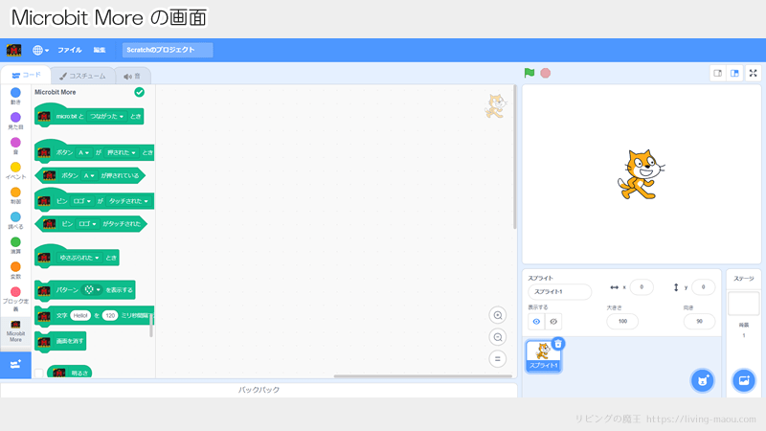Click the 明るさ reporter block

(x=69, y=373)
